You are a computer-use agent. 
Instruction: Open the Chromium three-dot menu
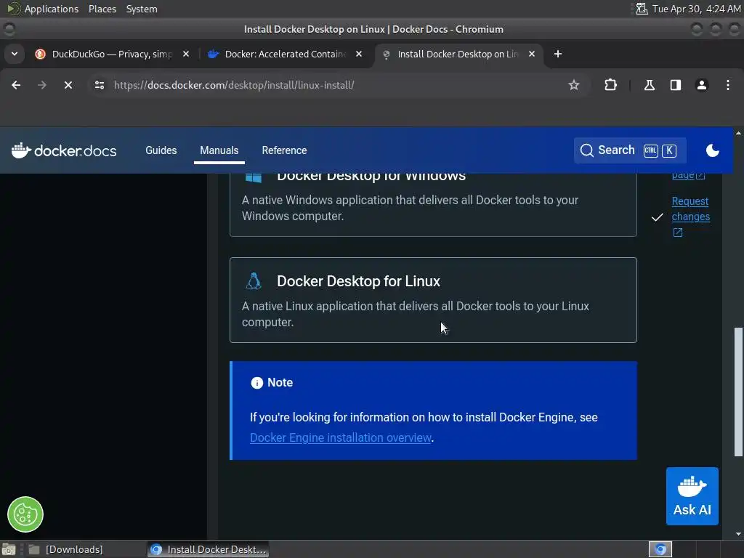tap(728, 85)
